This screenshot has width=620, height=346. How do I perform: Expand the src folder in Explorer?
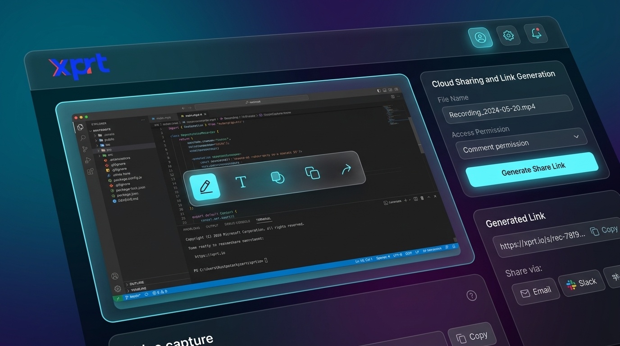pyautogui.click(x=106, y=150)
